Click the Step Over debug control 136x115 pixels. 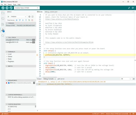20,20
